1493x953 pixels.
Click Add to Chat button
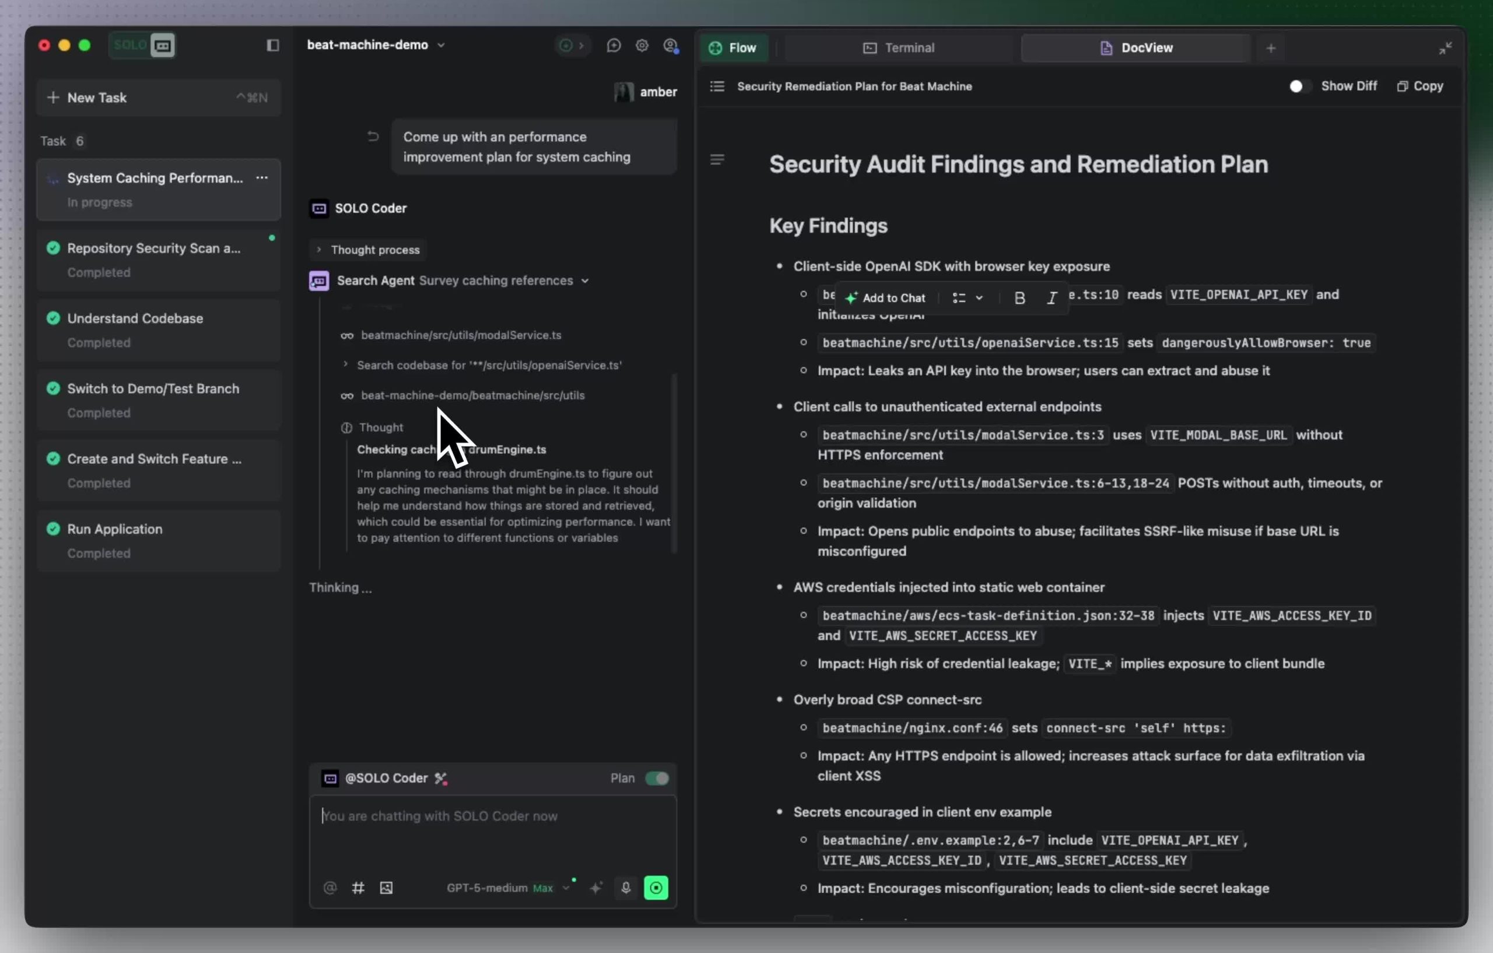[885, 298]
